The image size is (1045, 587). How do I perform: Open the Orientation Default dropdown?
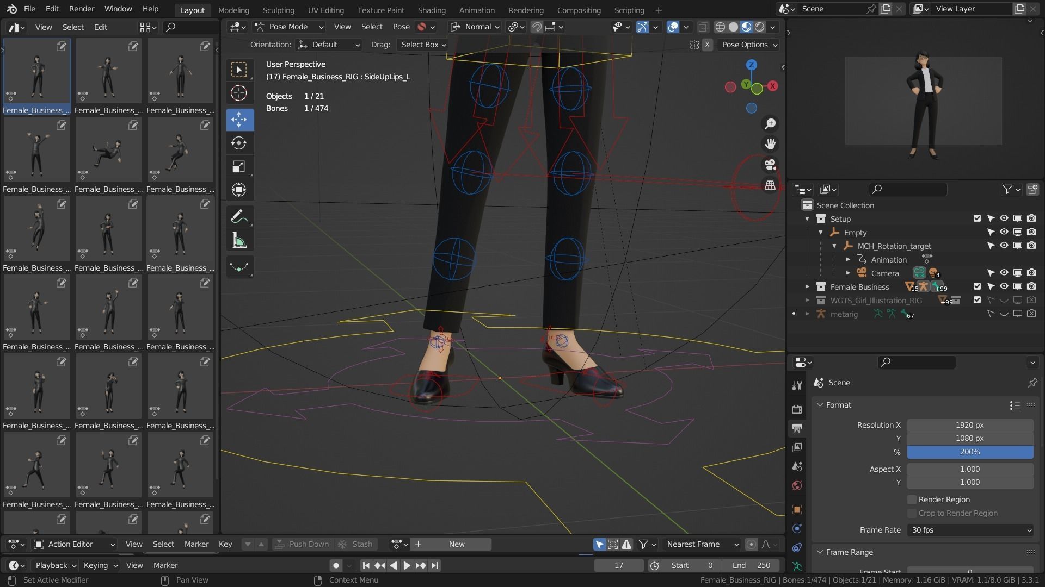pyautogui.click(x=329, y=45)
